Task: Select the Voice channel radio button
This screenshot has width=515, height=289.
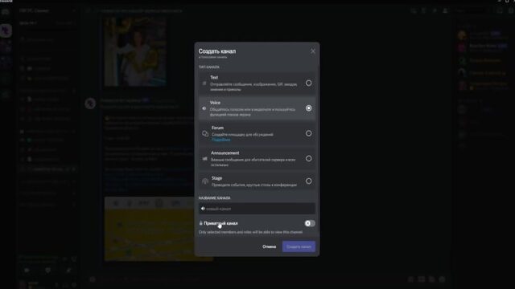Action: click(309, 108)
